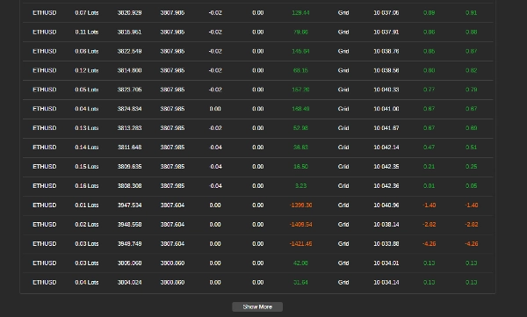This screenshot has width=527, height=317.
Task: Click the open price 3811.648
Action: click(129, 148)
